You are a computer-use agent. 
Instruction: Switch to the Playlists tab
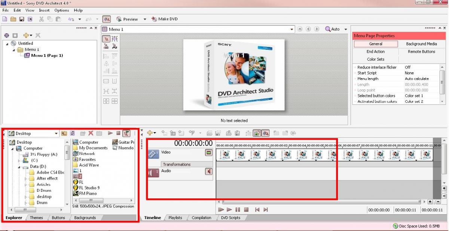click(175, 218)
